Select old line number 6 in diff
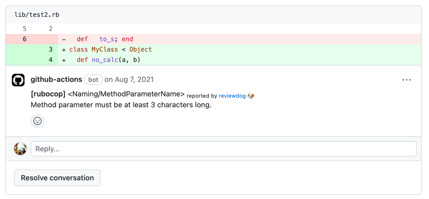429x199 pixels. click(x=25, y=39)
